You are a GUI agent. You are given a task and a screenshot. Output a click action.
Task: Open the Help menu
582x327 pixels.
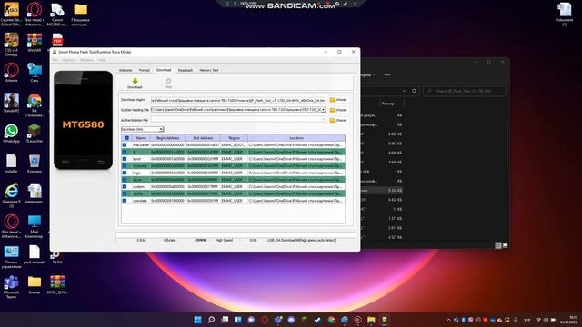click(102, 60)
